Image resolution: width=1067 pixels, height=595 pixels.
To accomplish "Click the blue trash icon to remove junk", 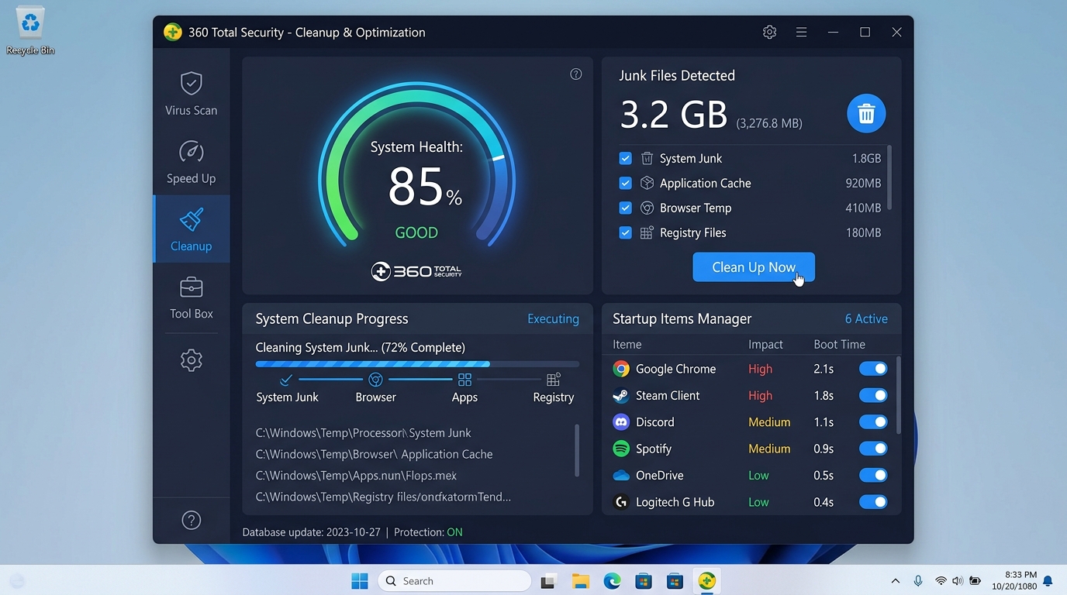I will (x=865, y=113).
